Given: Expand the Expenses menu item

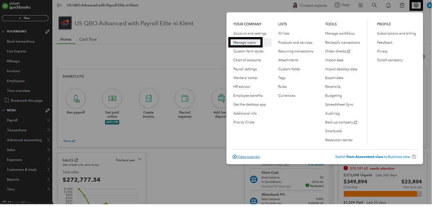Looking at the screenshot, I should (x=48, y=159).
